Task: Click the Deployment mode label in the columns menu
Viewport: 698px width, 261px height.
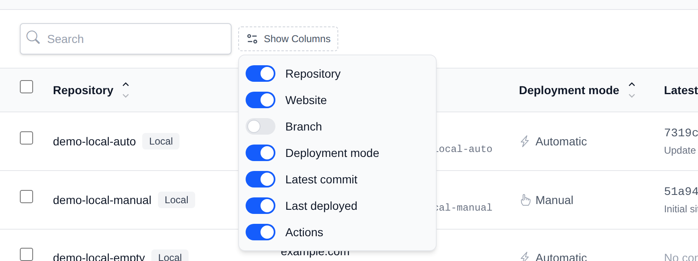Action: tap(332, 153)
